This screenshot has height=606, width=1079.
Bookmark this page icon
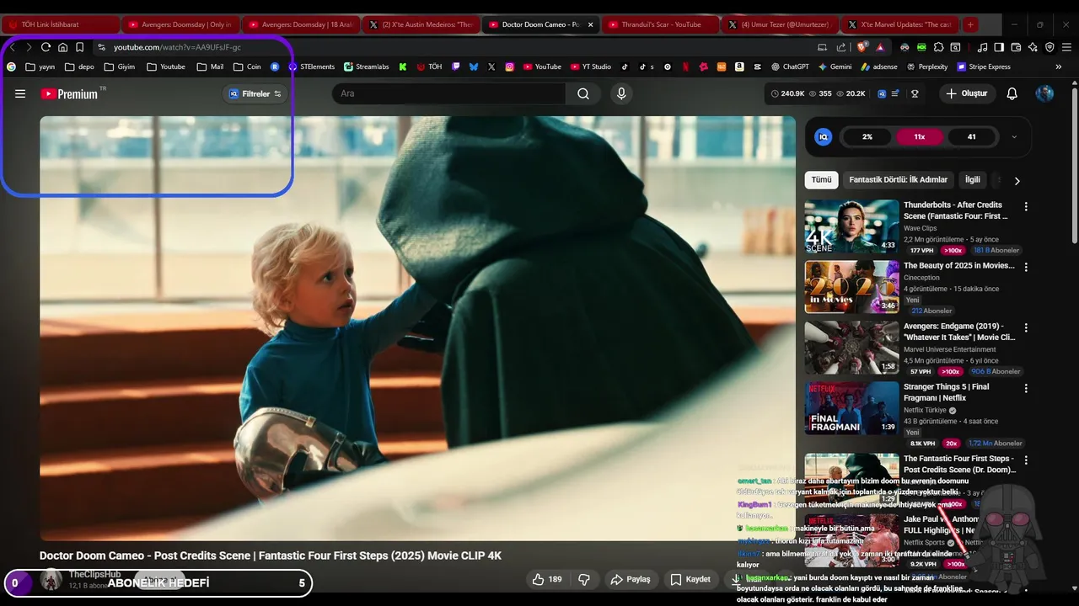click(79, 47)
